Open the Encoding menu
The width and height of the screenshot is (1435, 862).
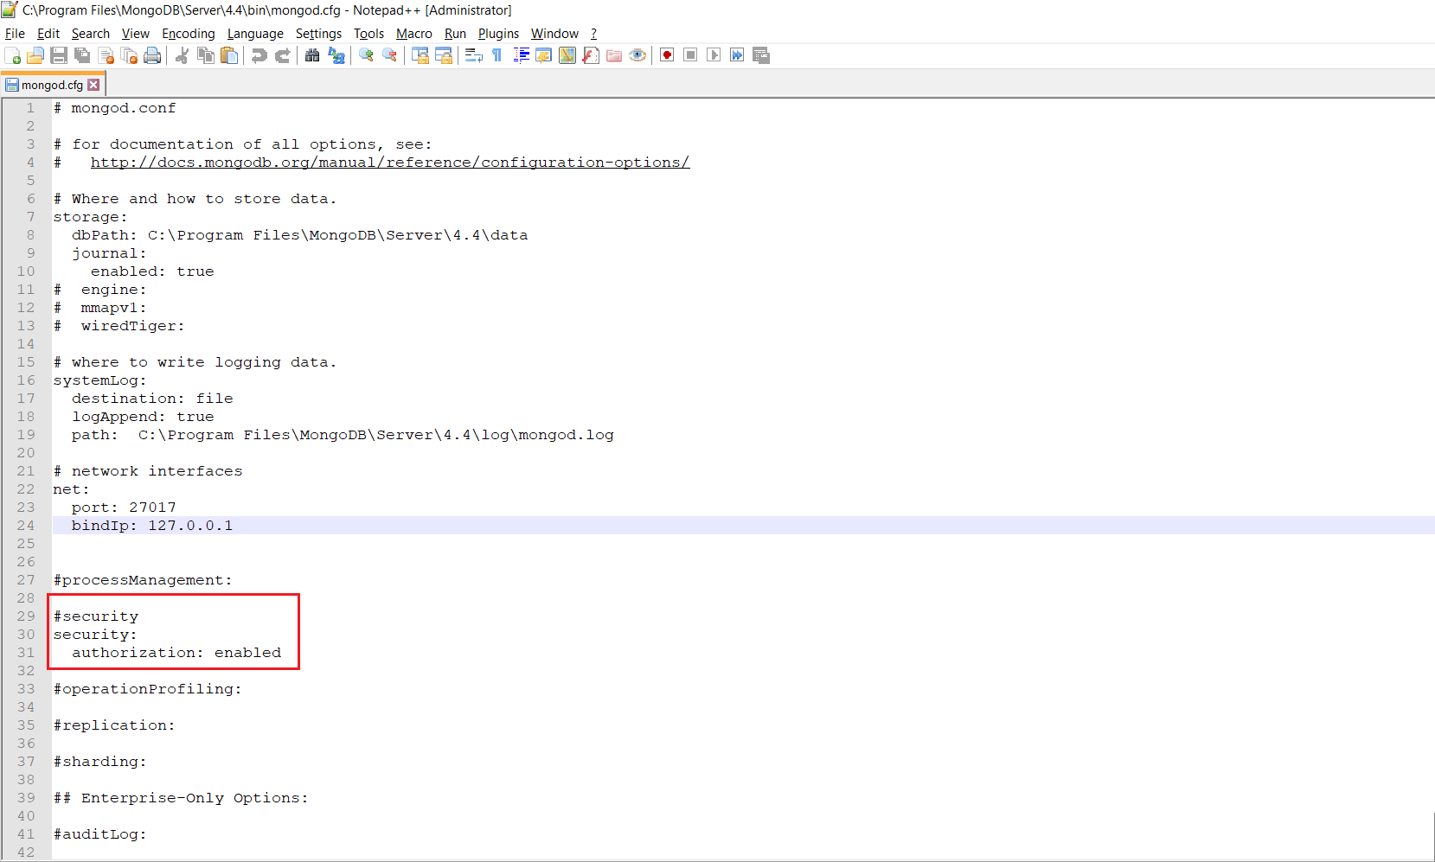point(189,34)
